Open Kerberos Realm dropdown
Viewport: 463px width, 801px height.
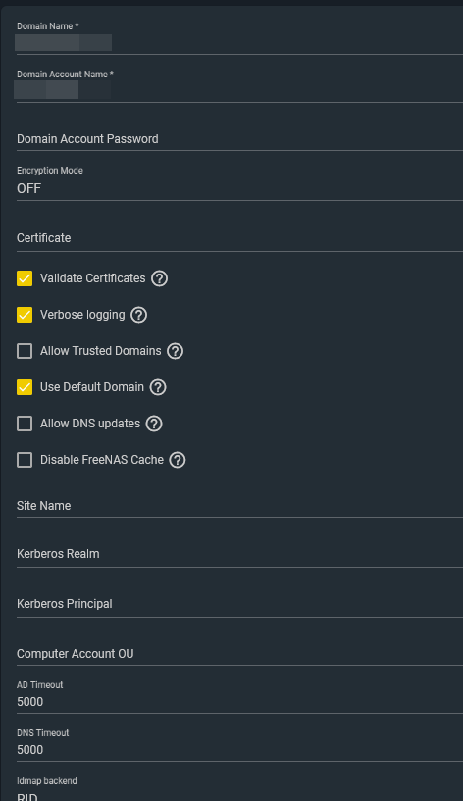pyautogui.click(x=239, y=554)
